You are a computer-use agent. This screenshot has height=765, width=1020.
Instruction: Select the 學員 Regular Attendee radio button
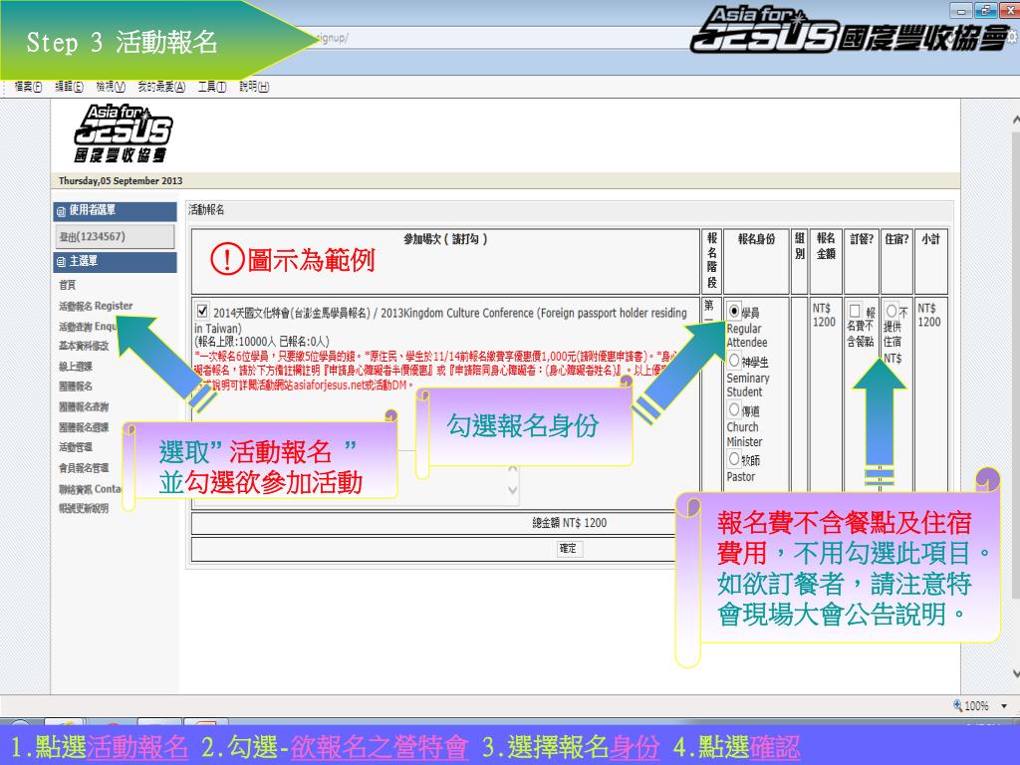[x=734, y=311]
